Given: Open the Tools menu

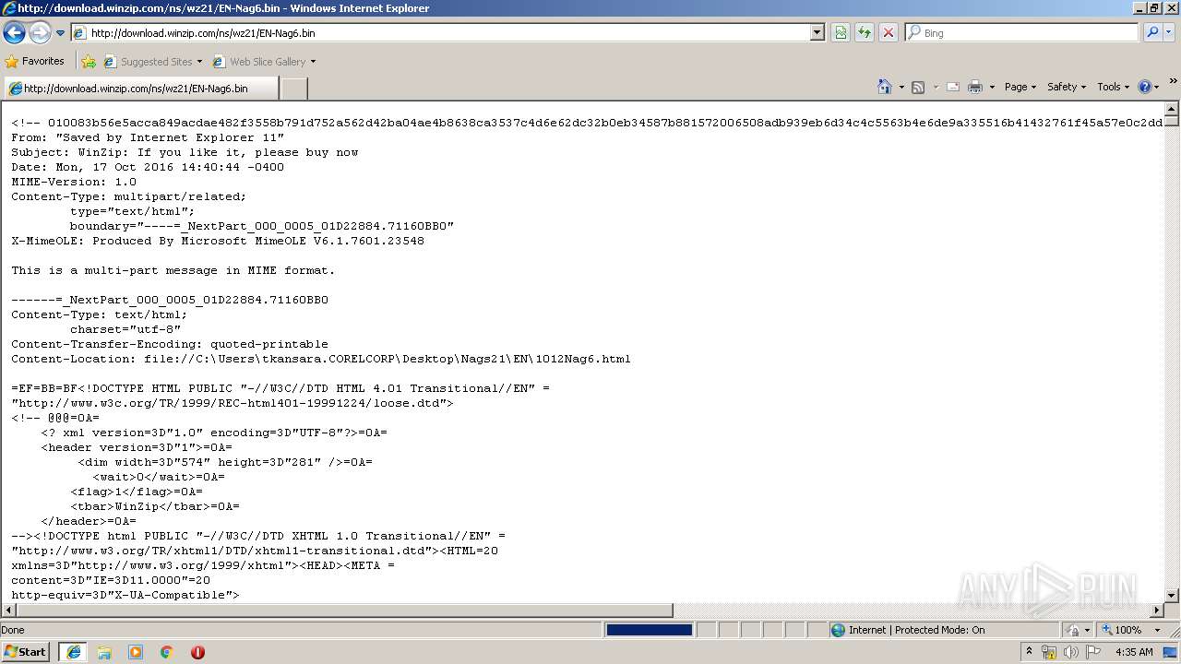Looking at the screenshot, I should point(1114,87).
